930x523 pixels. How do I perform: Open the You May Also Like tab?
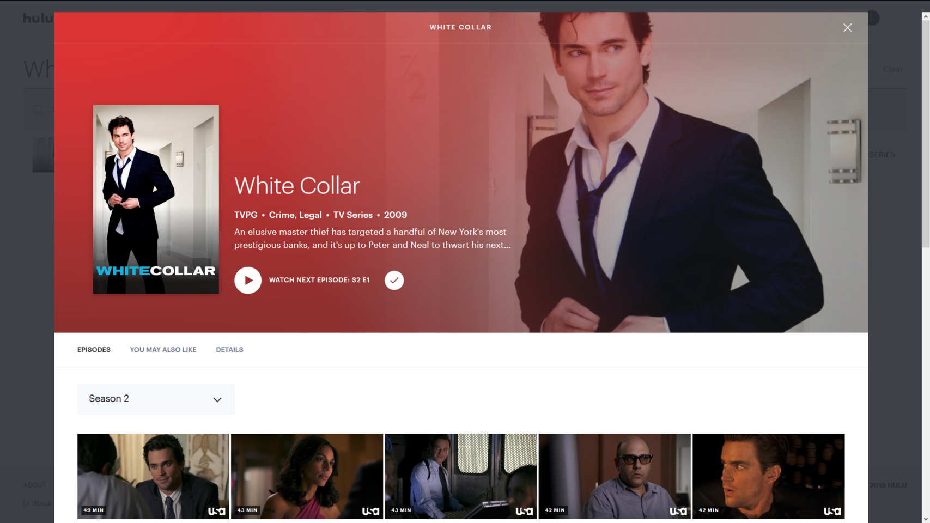pos(163,350)
